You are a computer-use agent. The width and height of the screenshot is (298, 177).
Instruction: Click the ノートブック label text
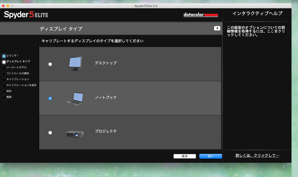[x=106, y=97]
